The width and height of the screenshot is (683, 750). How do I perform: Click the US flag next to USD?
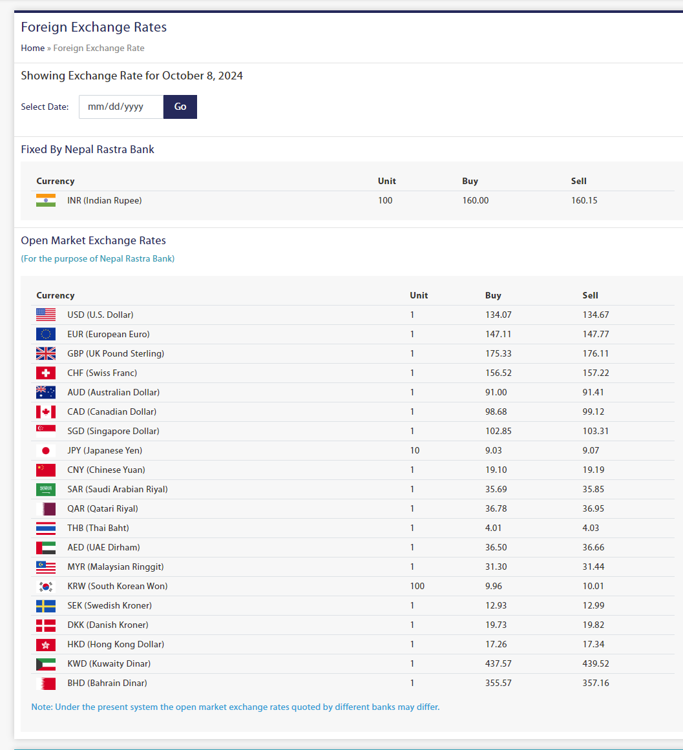click(x=46, y=315)
